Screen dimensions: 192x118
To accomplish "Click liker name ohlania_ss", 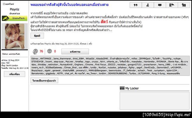I will [112, 61].
